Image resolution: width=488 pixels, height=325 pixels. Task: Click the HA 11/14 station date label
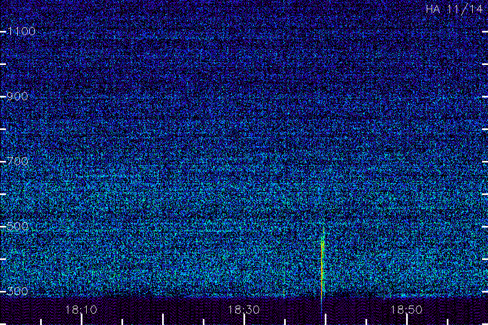454,9
